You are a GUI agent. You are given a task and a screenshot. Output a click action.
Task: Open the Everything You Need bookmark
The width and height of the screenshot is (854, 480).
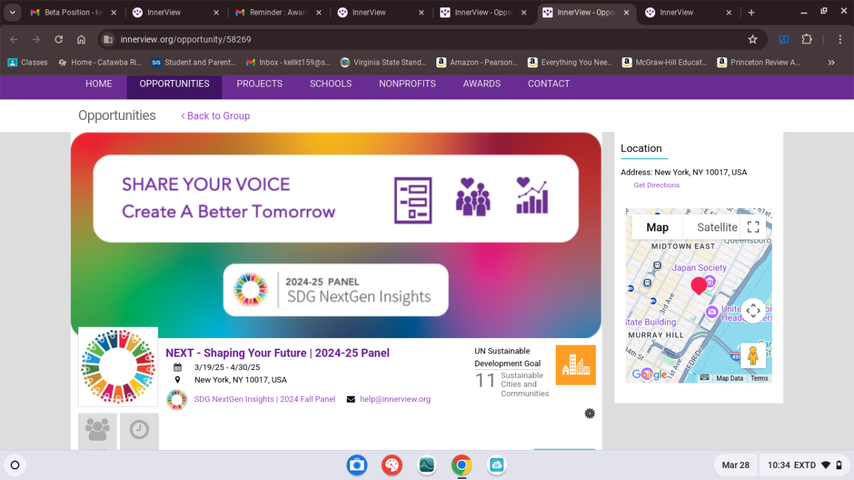point(570,63)
